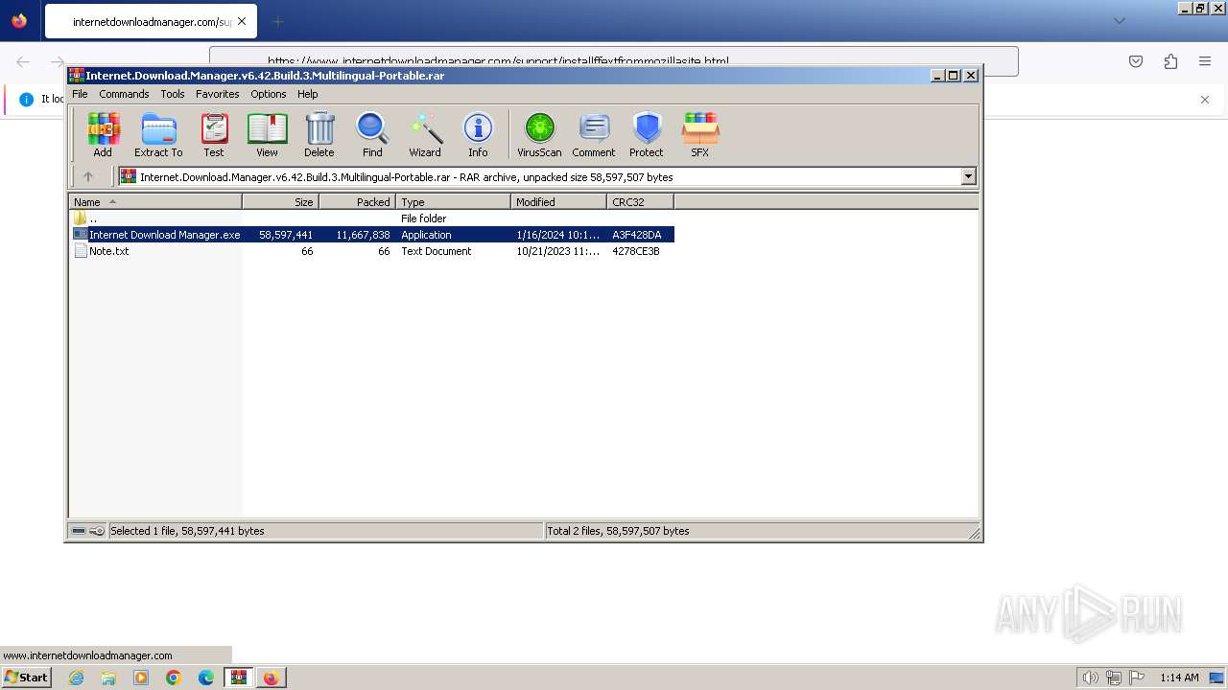Run VirusScan on the archive
This screenshot has width=1228, height=690.
point(539,135)
